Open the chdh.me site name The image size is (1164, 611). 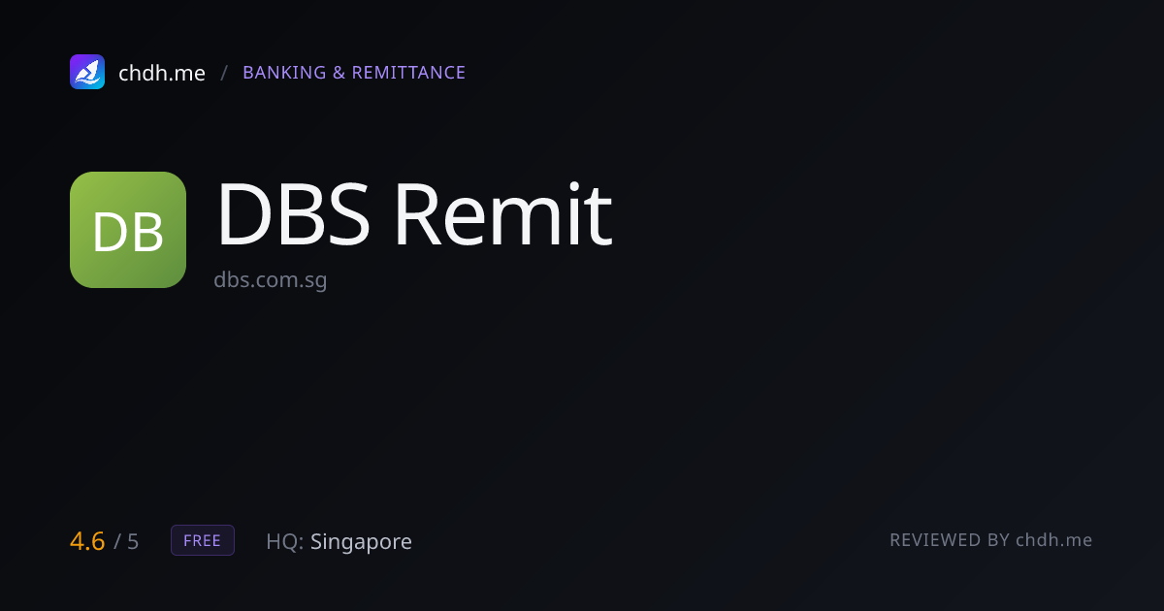click(162, 73)
